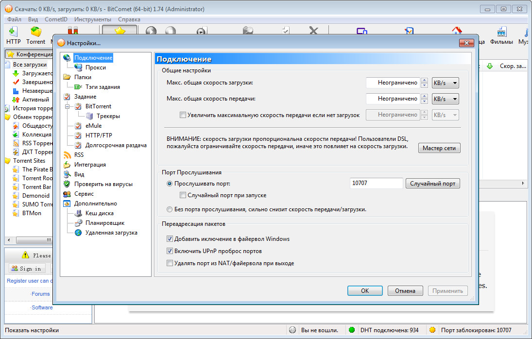
Task: Click the yellow port blocked status icon
Action: click(x=432, y=330)
